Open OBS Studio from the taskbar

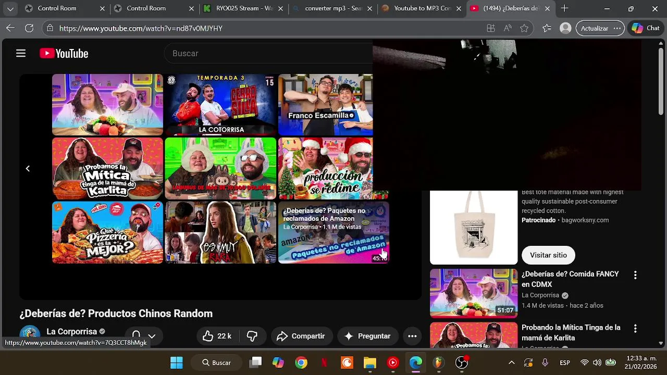tap(462, 362)
